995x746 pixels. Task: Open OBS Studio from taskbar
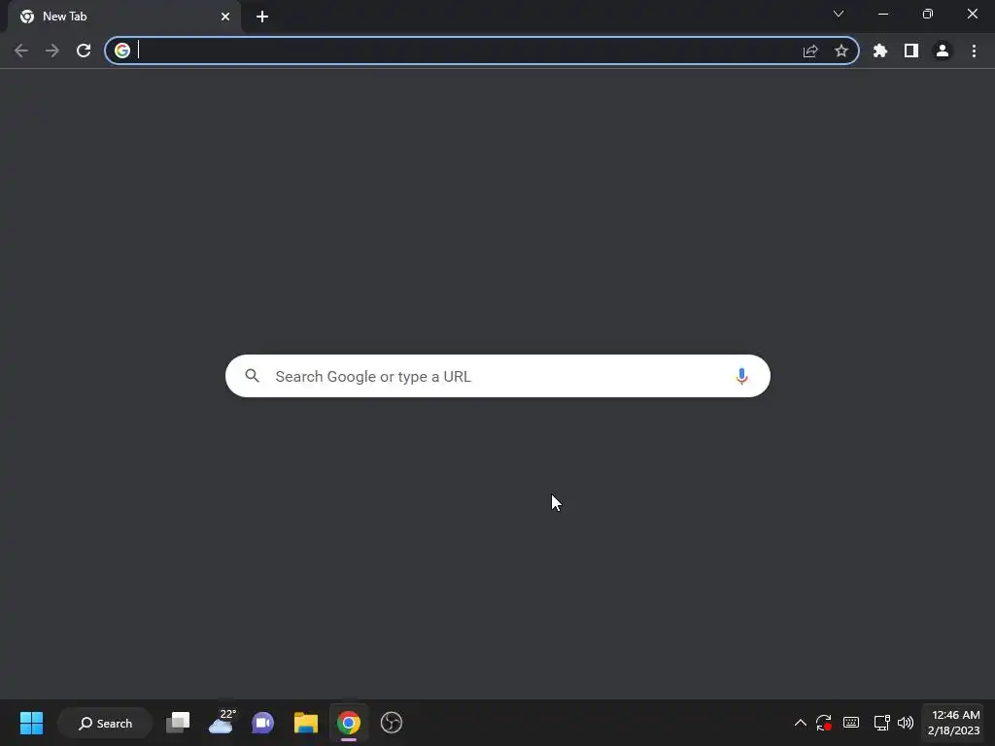tap(392, 723)
